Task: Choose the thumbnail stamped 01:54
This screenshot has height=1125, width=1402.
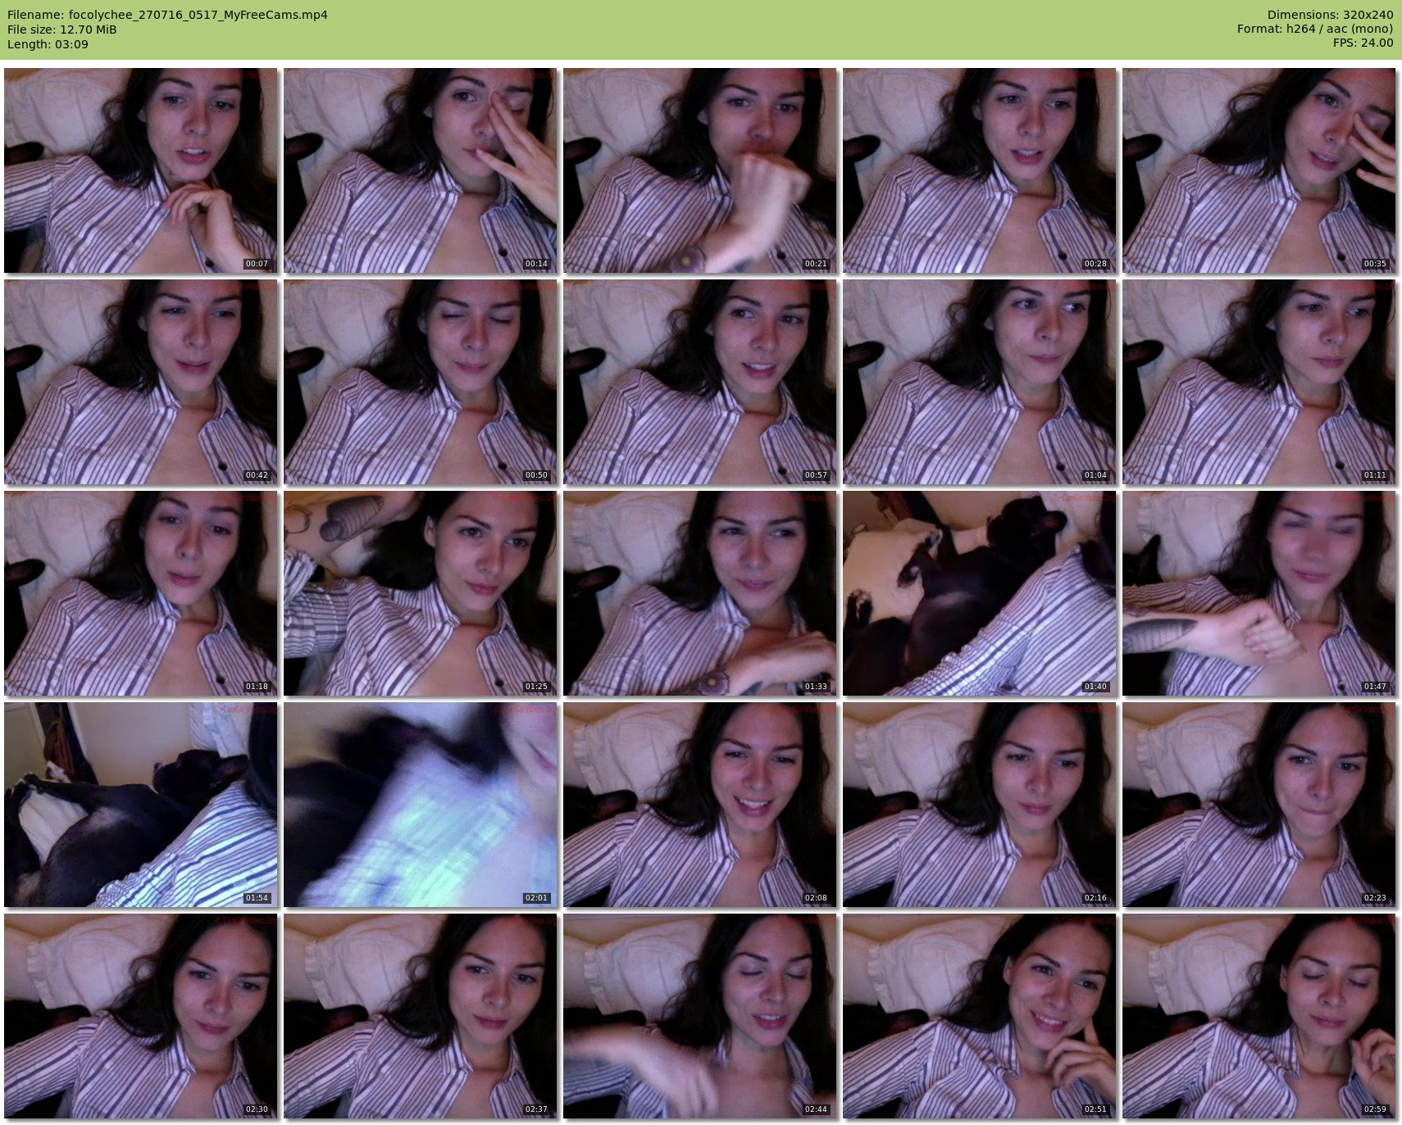Action: coord(141,805)
